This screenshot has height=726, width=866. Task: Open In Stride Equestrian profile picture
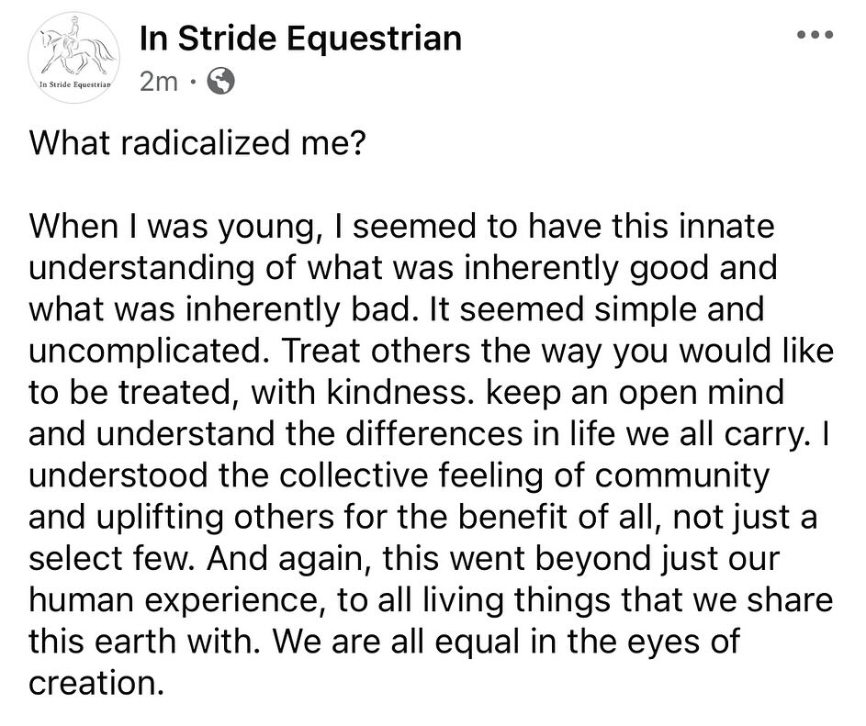[x=73, y=56]
